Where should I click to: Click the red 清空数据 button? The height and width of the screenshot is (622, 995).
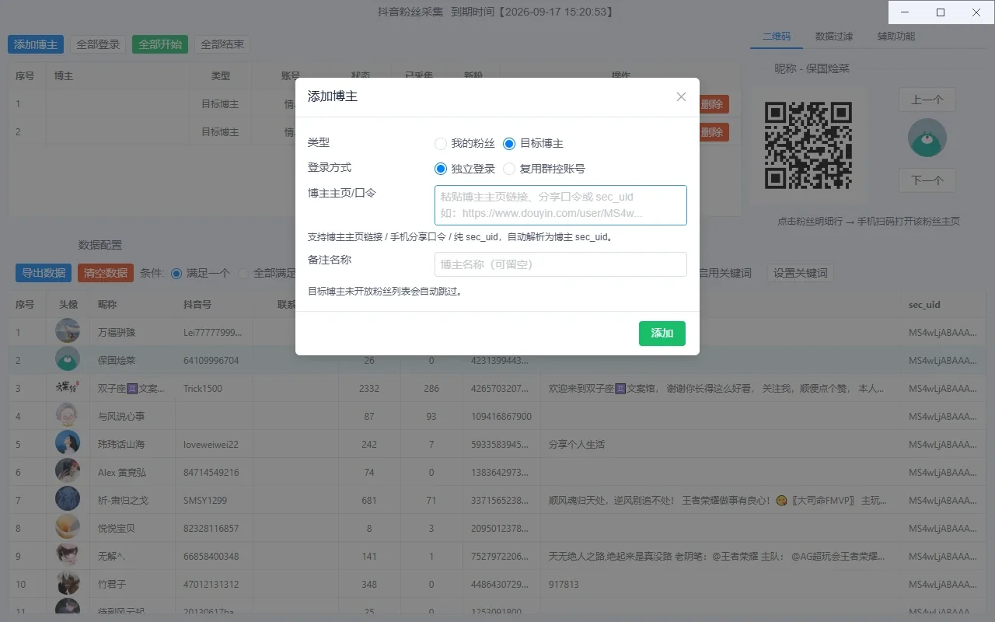coord(106,273)
